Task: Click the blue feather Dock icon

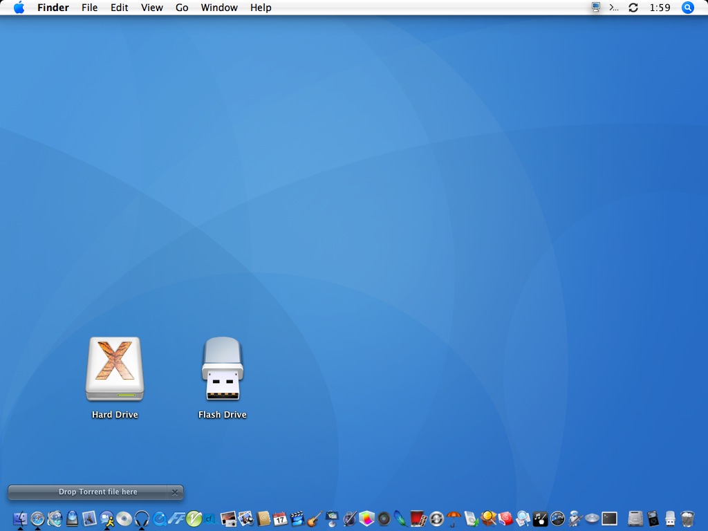Action: (x=401, y=519)
